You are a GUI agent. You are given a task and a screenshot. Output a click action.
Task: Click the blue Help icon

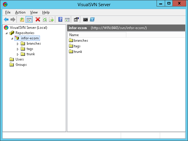[60, 20]
